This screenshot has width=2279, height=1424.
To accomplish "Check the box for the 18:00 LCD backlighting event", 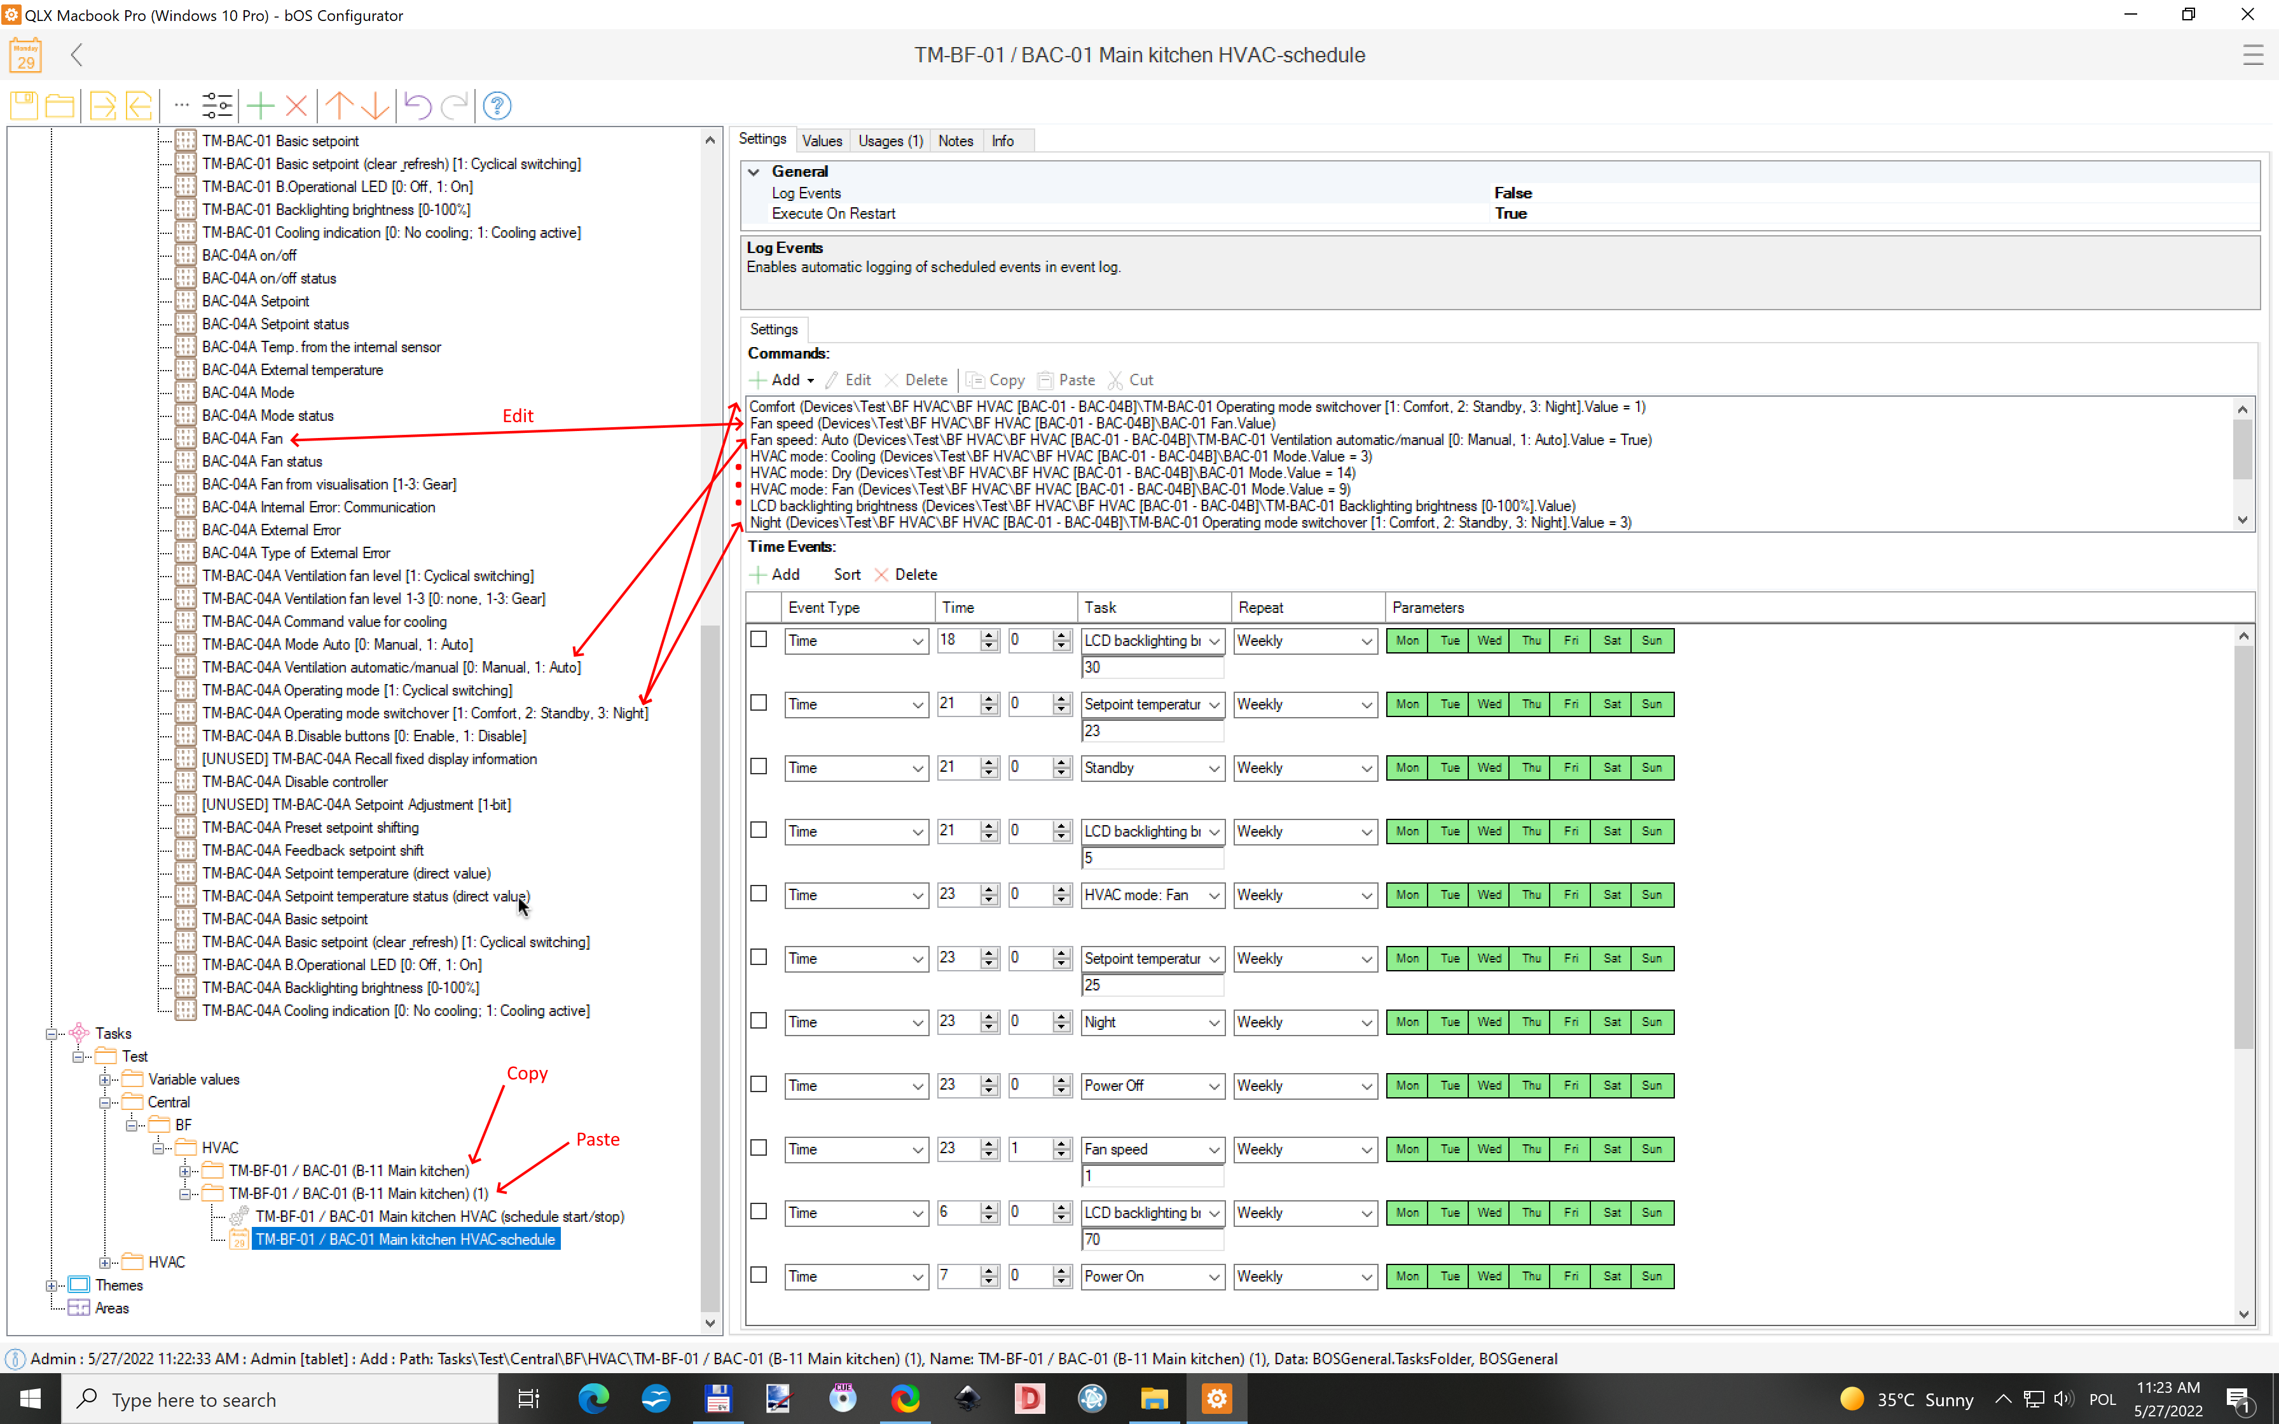I will tap(759, 640).
